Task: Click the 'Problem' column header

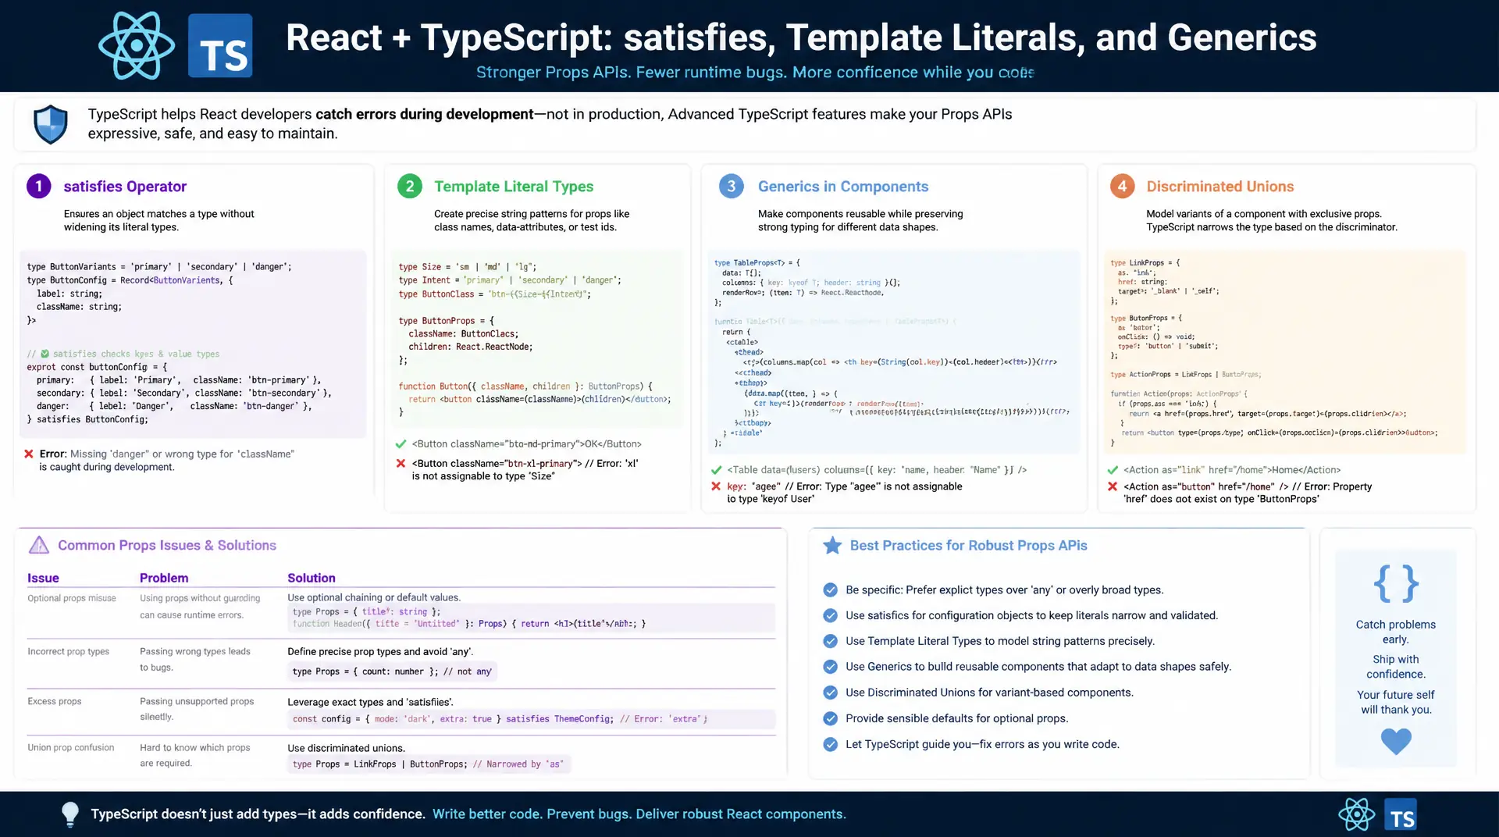Action: [x=164, y=578]
